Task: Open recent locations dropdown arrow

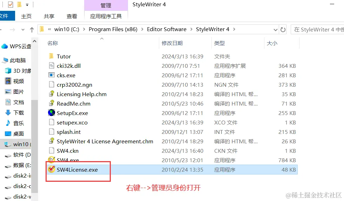Action: (23, 30)
